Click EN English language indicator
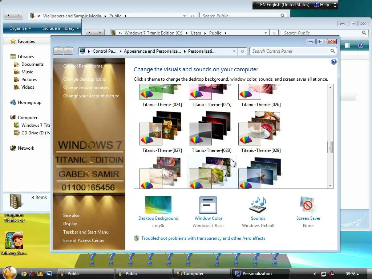Image resolution: width=372 pixels, height=279 pixels. pyautogui.click(x=284, y=5)
